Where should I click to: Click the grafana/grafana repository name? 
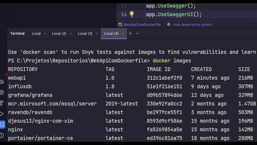pos(30,95)
